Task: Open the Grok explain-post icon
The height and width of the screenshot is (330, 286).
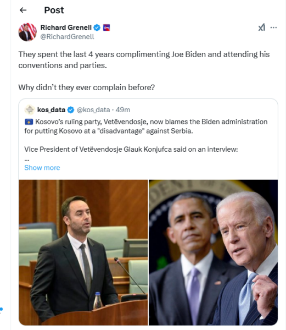Action: tap(262, 28)
